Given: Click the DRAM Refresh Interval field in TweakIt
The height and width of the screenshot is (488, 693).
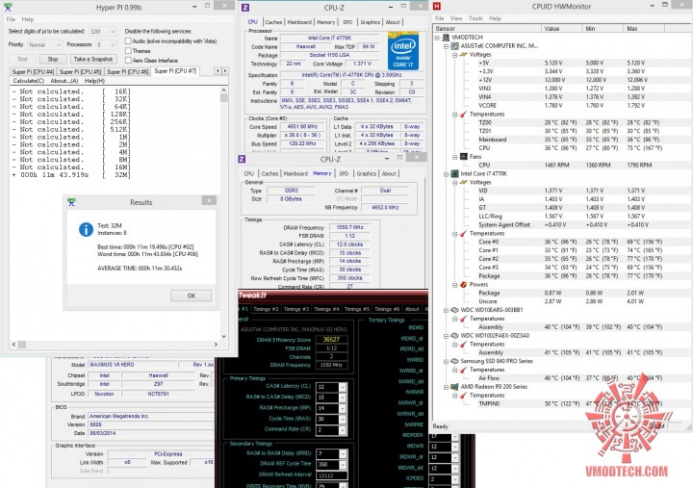Looking at the screenshot, I should coord(331,475).
